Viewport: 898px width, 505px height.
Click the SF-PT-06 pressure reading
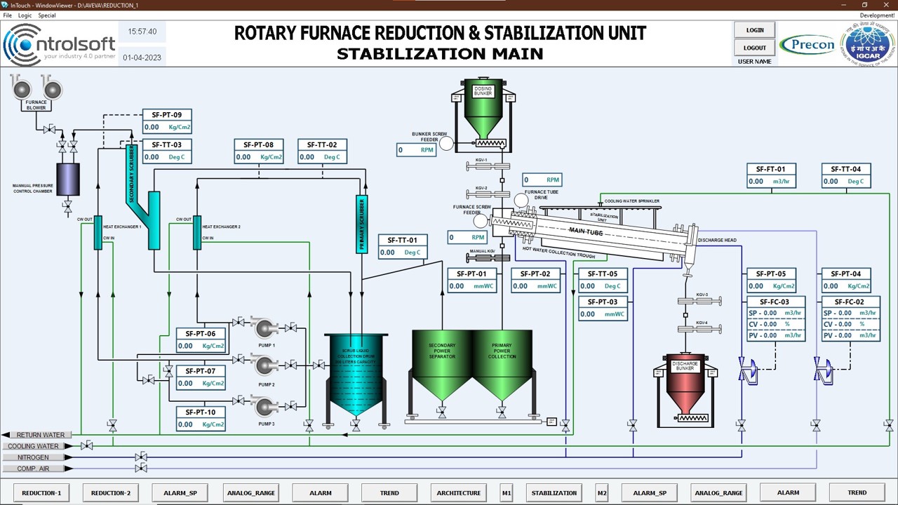click(x=201, y=346)
